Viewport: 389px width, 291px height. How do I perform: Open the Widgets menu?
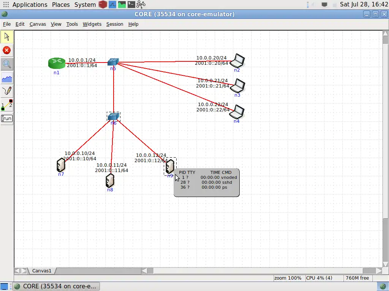92,24
